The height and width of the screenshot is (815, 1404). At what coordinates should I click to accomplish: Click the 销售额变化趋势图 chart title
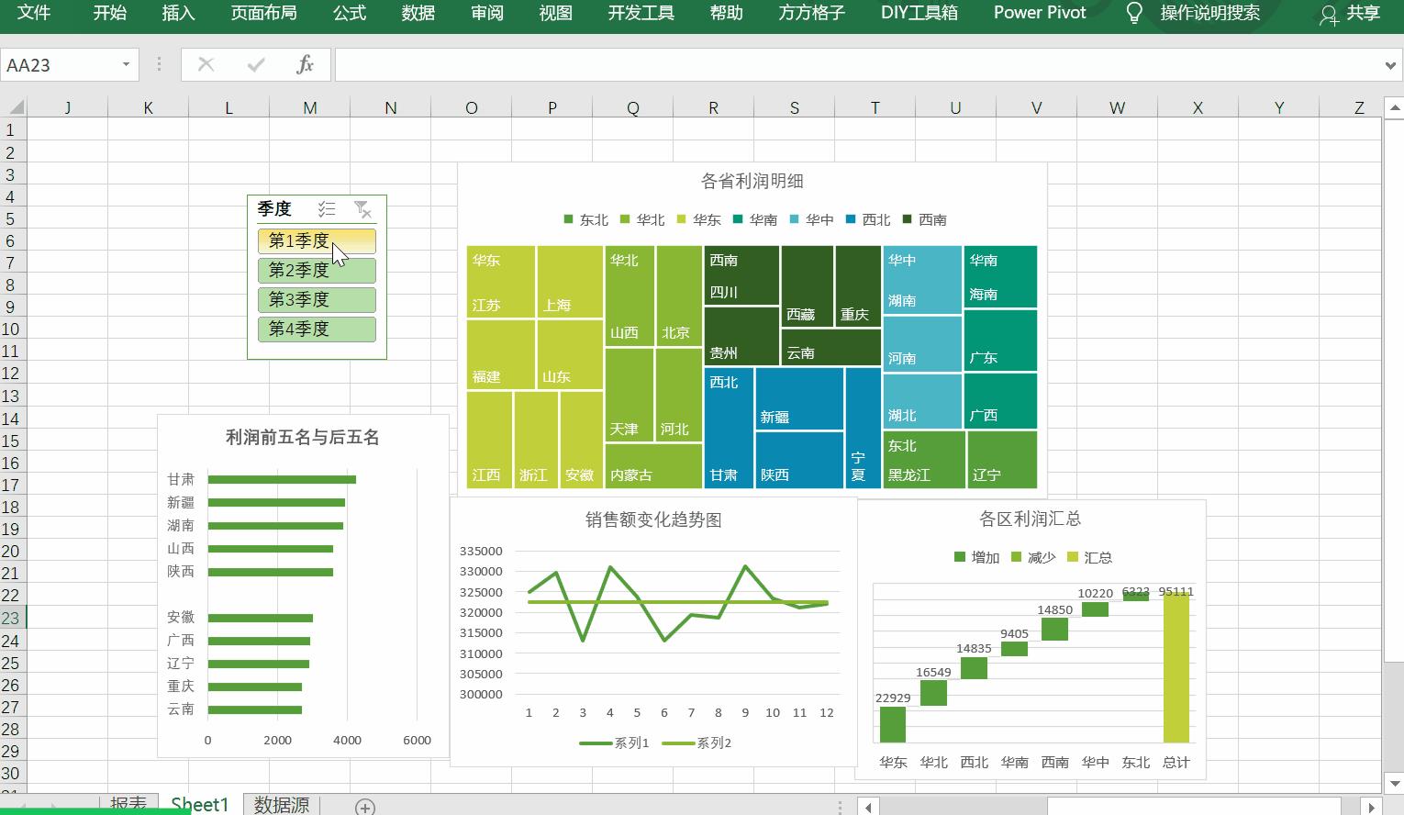tap(653, 519)
